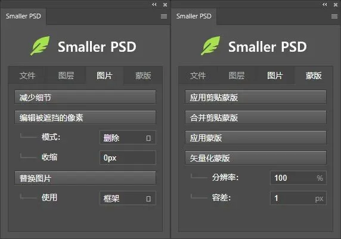This screenshot has width=341, height=239.
Task: Click the 替换图片 button
Action: click(x=85, y=178)
